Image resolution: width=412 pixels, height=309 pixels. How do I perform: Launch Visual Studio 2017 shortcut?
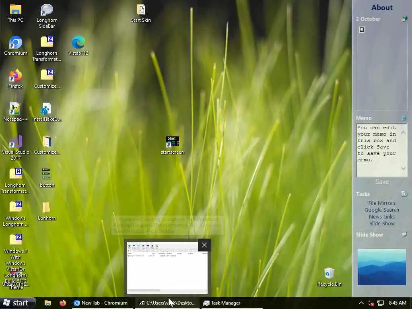(x=16, y=148)
